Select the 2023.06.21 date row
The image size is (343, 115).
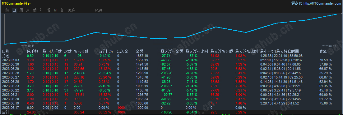coord(11,95)
